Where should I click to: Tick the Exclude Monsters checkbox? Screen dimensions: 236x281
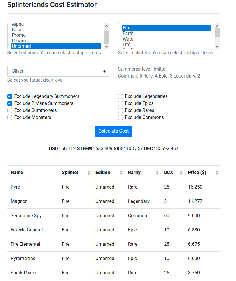coord(10,117)
